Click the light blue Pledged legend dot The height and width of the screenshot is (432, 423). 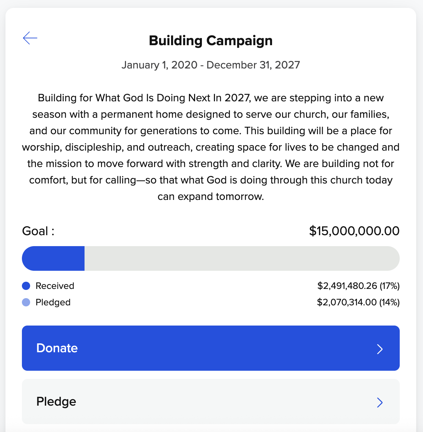click(26, 302)
